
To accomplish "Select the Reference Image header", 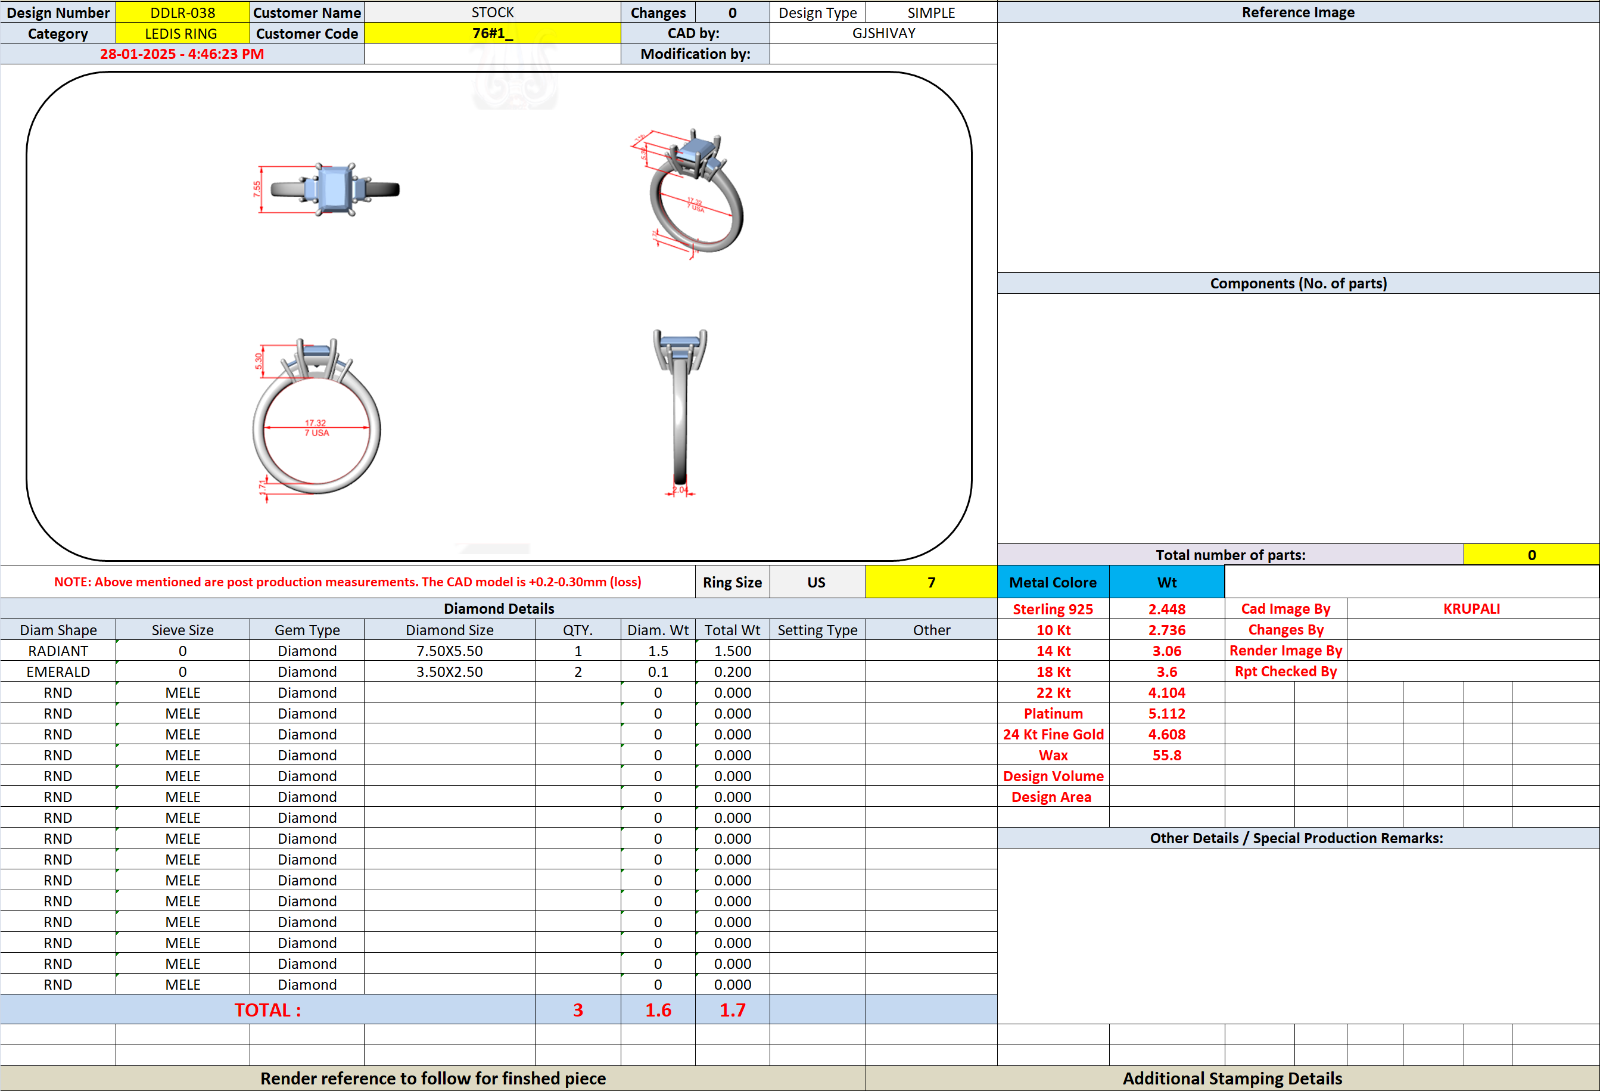I will [x=1298, y=12].
